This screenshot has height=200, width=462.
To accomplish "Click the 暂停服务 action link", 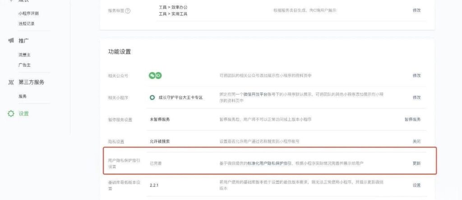I will coord(412,119).
